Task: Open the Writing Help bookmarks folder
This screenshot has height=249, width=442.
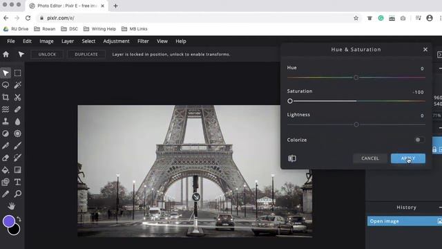Action: click(99, 29)
